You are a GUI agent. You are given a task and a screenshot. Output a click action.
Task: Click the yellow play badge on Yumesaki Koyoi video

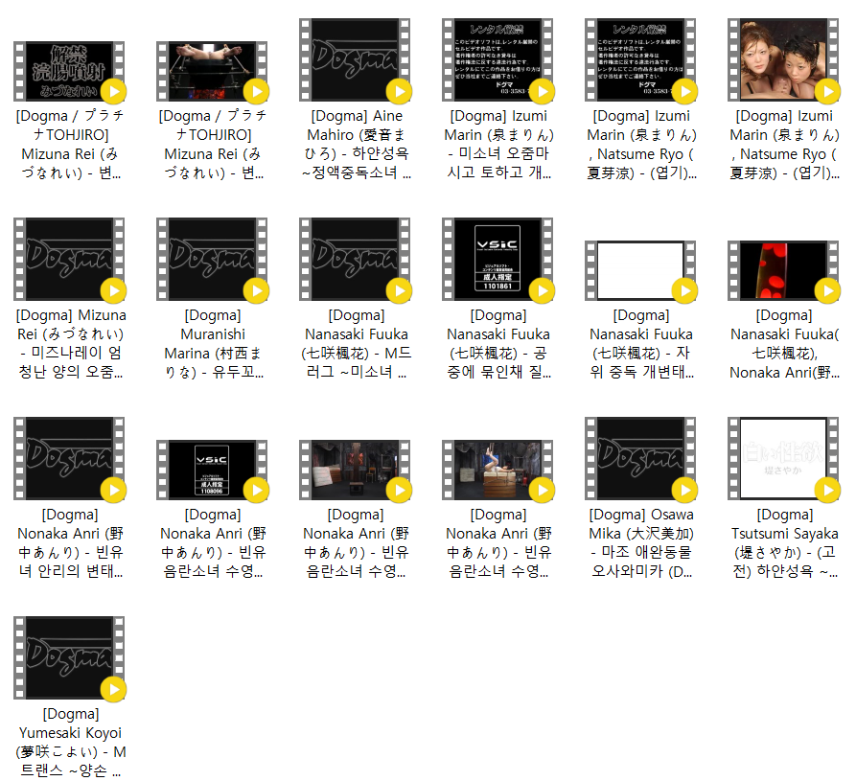tap(113, 689)
